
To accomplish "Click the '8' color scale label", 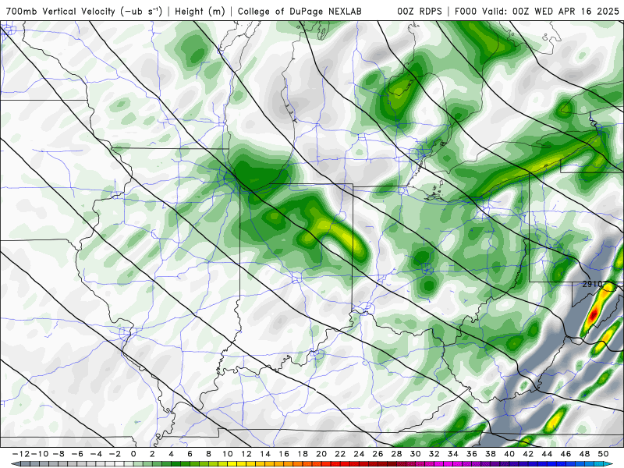I will [208, 454].
